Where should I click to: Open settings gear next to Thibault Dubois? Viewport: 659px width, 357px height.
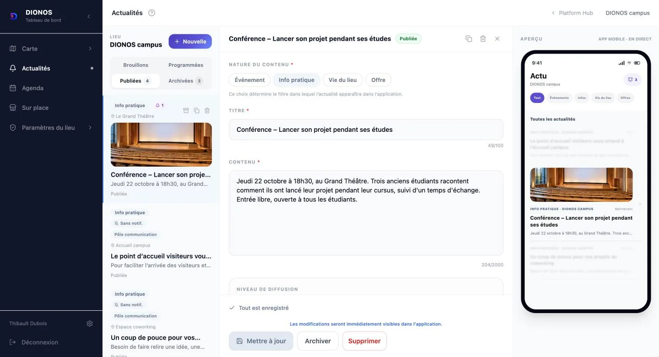coord(90,324)
